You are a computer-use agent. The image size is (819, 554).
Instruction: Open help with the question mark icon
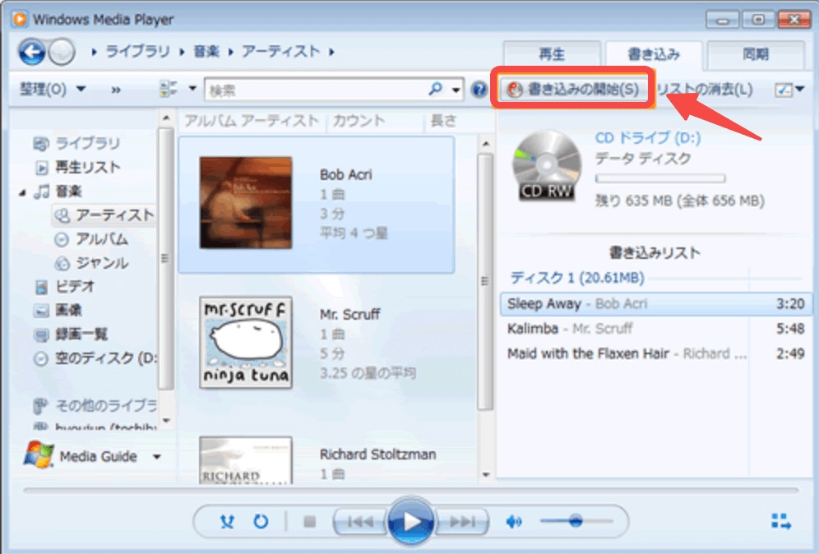(x=478, y=90)
